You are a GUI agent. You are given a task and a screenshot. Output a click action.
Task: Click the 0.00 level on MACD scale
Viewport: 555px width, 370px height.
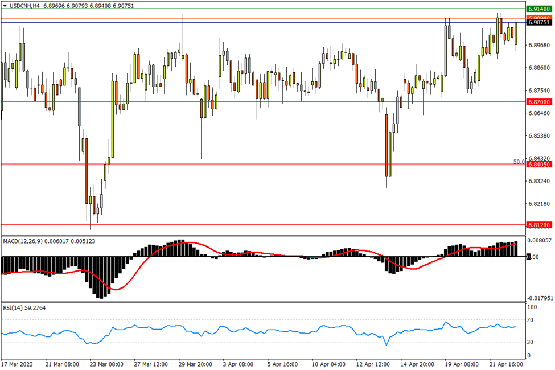(533, 257)
